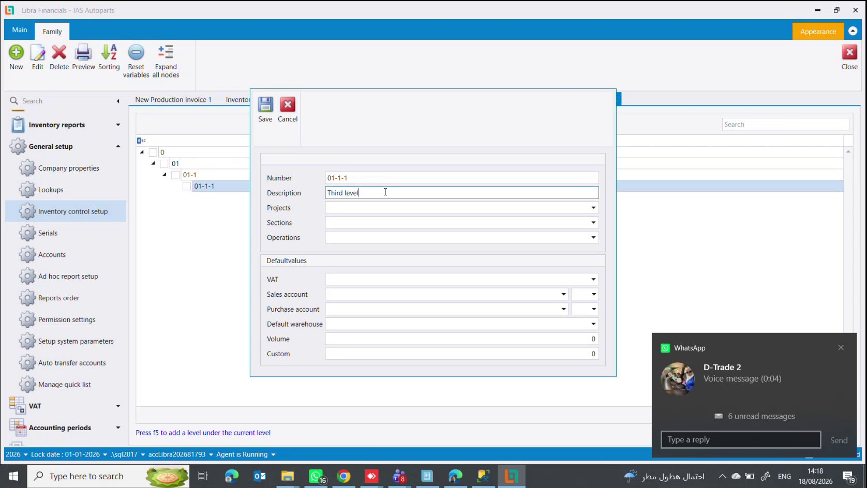The width and height of the screenshot is (867, 488).
Task: Open Auto transfer accounts item
Action: coord(72,363)
